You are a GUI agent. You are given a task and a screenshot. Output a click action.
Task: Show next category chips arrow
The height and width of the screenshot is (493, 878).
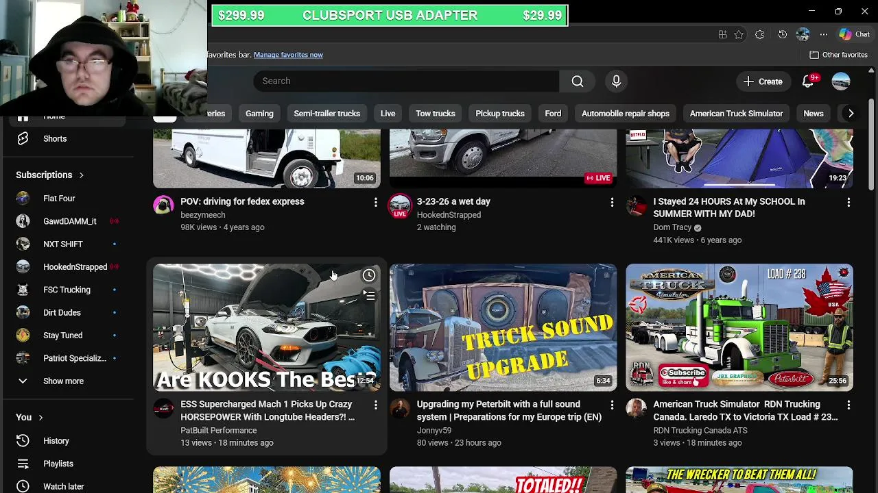(x=851, y=114)
